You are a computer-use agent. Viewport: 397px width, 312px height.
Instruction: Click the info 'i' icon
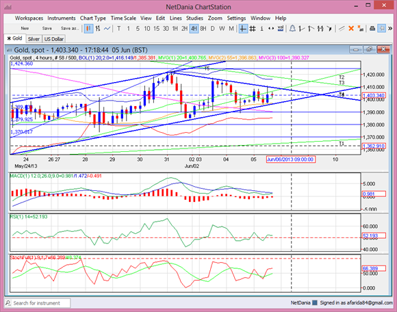coord(261,29)
